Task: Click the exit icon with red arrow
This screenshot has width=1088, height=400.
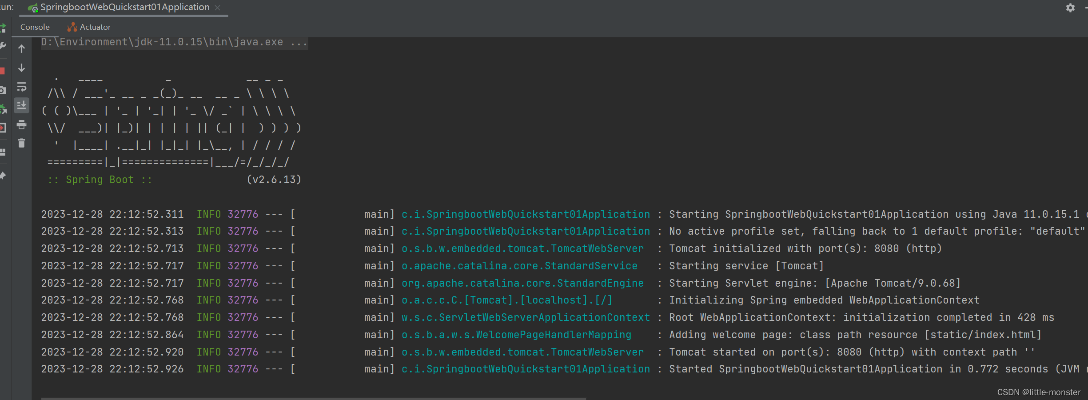Action: point(3,128)
